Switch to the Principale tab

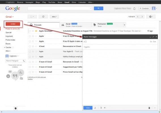pos(44,25)
